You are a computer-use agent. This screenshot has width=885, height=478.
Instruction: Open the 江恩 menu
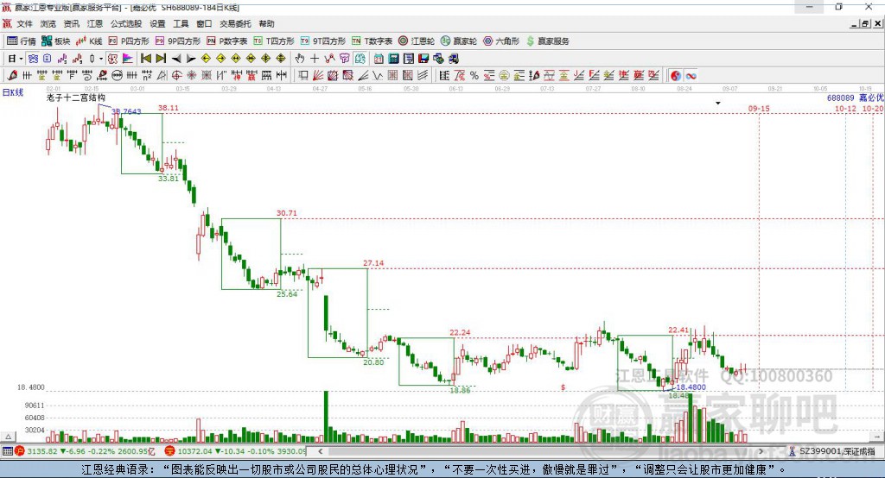95,23
